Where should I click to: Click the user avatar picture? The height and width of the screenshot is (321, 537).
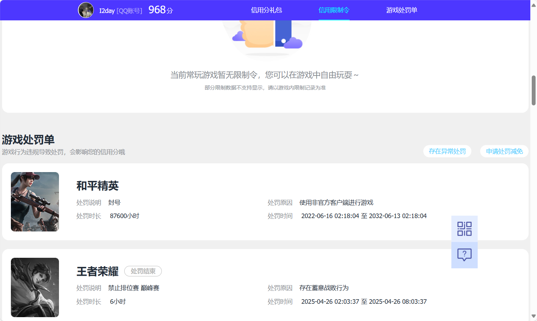click(86, 10)
